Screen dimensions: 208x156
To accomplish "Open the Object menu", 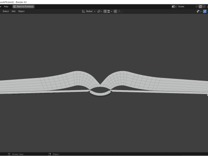I will coord(21,11).
